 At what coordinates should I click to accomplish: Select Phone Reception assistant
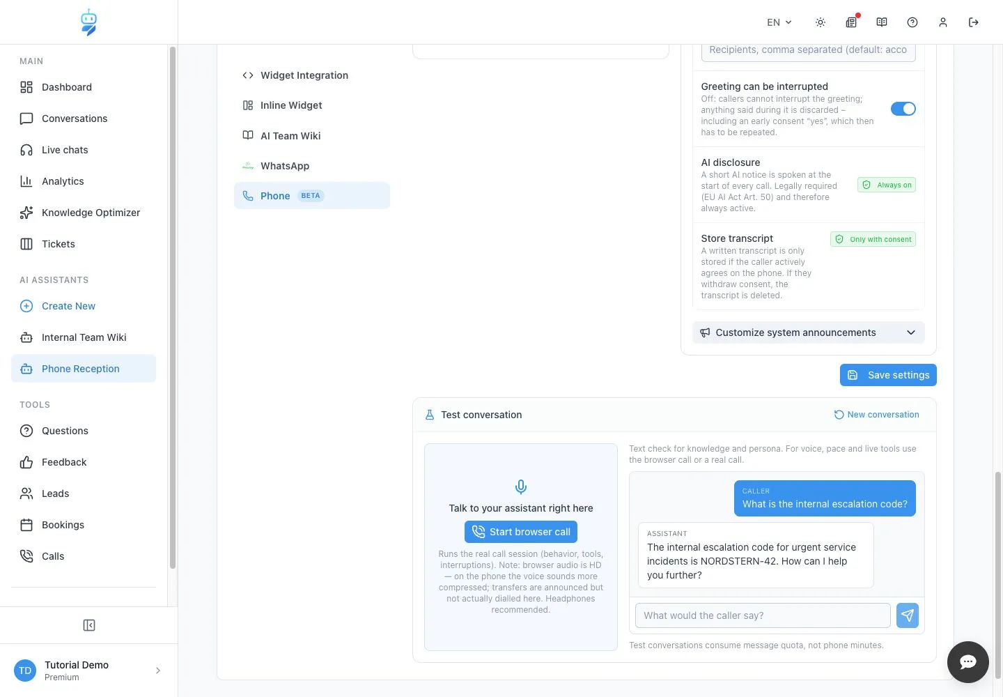(84, 369)
